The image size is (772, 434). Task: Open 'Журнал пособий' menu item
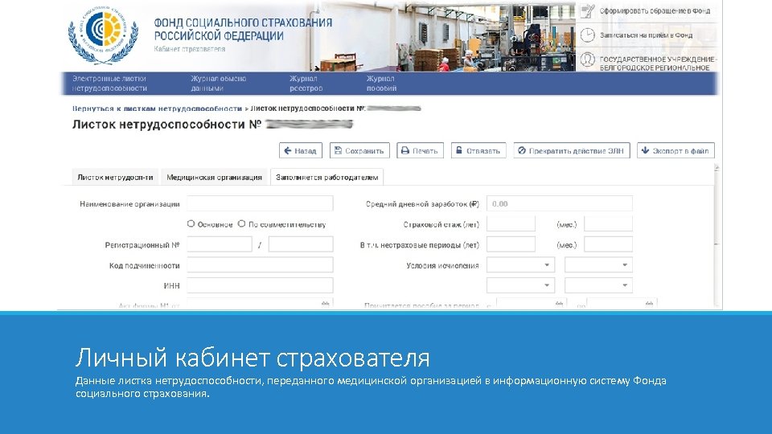click(381, 83)
